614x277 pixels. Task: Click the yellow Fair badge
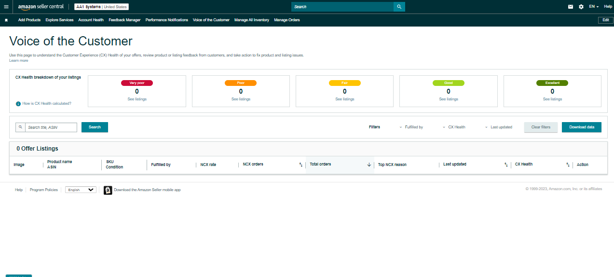coord(345,83)
